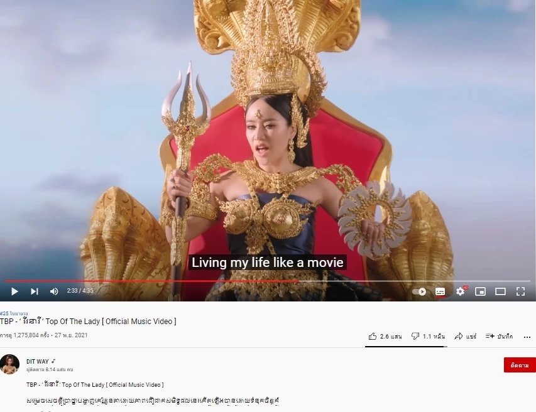The width and height of the screenshot is (536, 412).
Task: Enable miniplayer mode
Action: coord(480,291)
